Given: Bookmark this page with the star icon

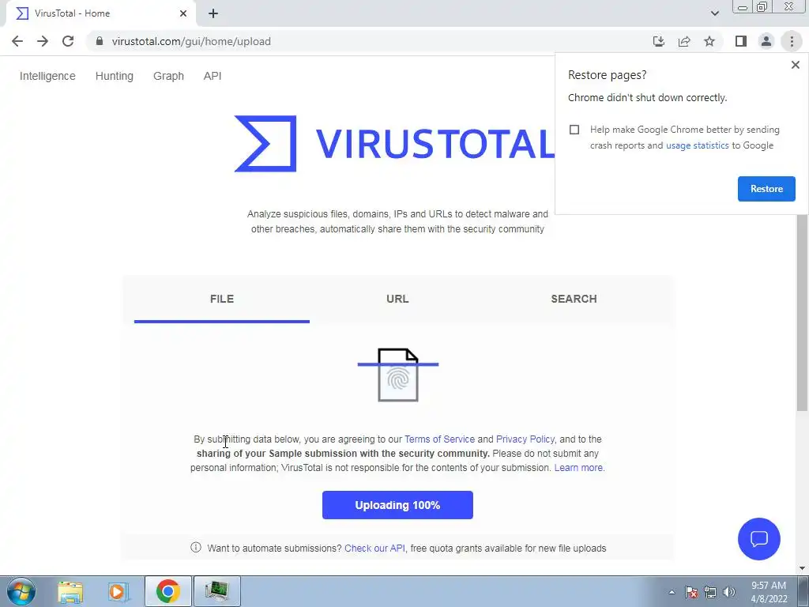Looking at the screenshot, I should click(709, 41).
